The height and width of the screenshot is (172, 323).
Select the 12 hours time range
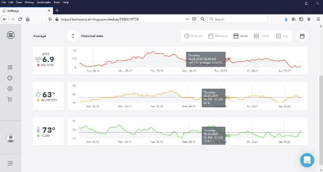point(193,36)
